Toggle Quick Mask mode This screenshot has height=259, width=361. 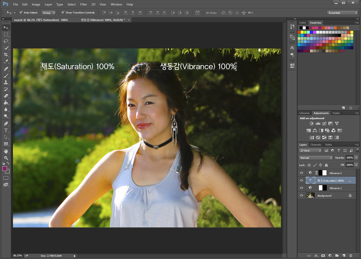[x=6, y=178]
